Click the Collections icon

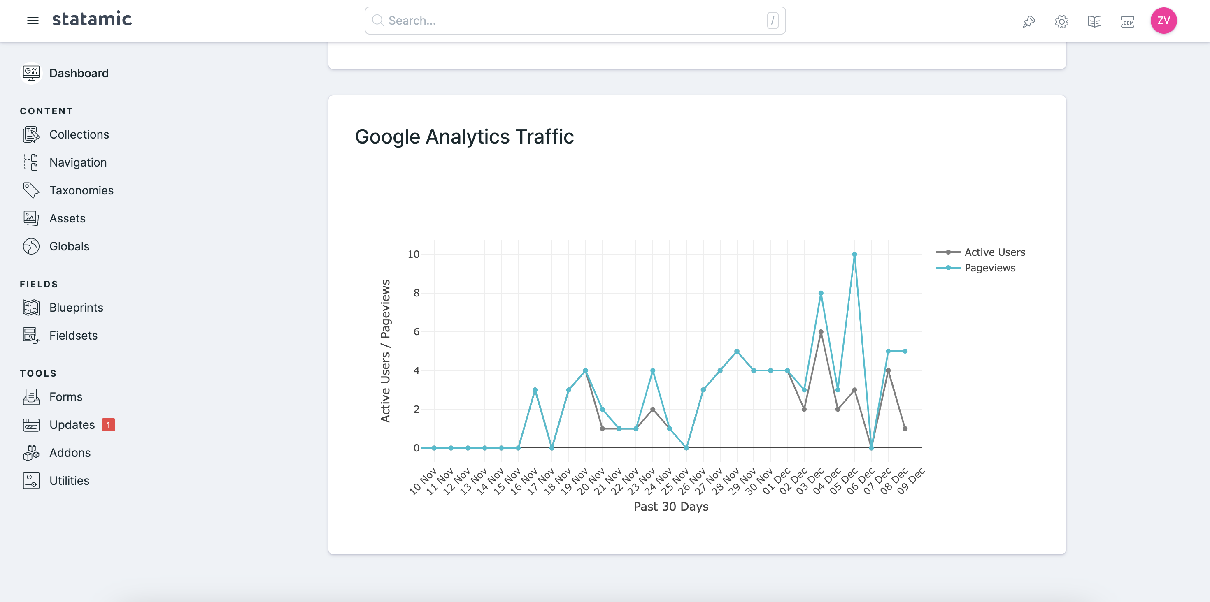(x=31, y=134)
